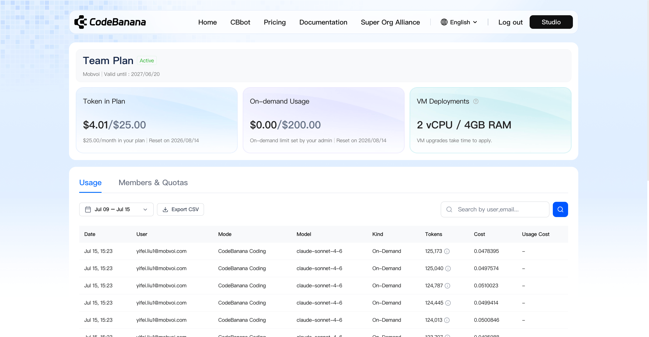Open the English language dropdown
Image resolution: width=649 pixels, height=337 pixels.
(459, 22)
